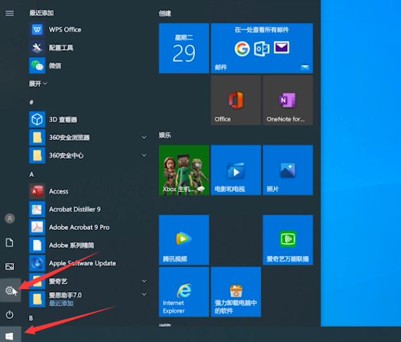Launch 微信 WeChat app
The height and width of the screenshot is (342, 401).
[88, 66]
